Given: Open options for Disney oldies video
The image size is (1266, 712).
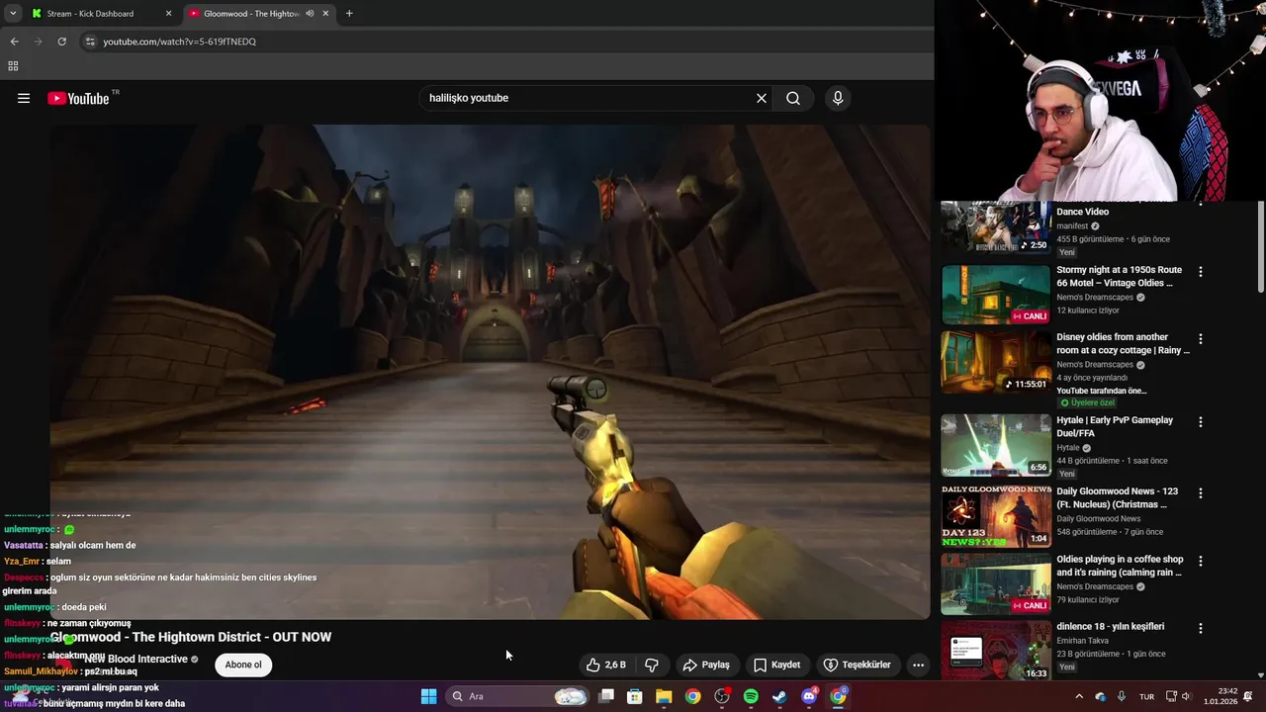Looking at the screenshot, I should click(1201, 339).
